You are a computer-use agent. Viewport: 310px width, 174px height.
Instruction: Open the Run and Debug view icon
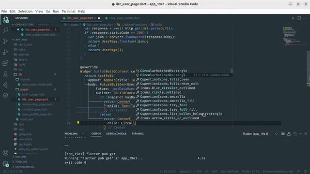click(5, 52)
